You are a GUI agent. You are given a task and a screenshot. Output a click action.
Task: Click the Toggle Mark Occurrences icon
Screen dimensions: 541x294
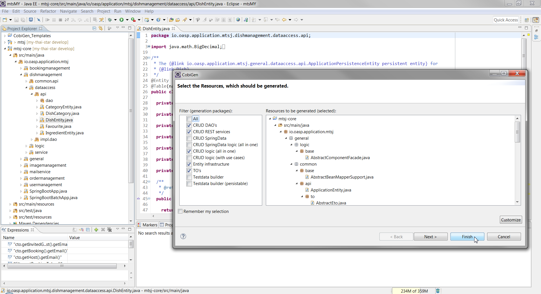point(204,20)
